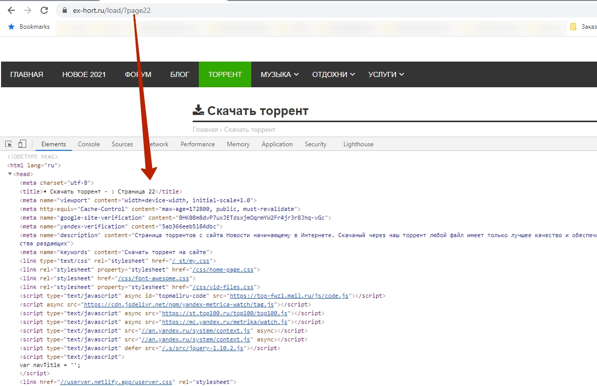Switch to the Sources tab
This screenshot has height=386, width=597.
point(122,144)
